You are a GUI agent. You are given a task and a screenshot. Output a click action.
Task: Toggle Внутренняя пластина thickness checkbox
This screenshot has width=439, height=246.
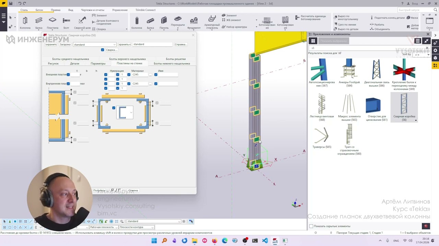click(68, 83)
